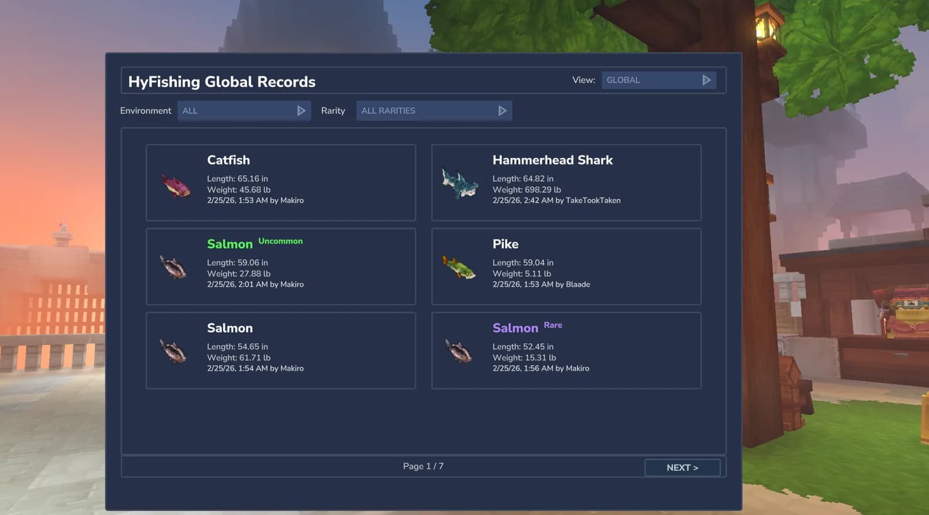Click HyFishing Global Records heading
This screenshot has width=929, height=515.
(222, 82)
